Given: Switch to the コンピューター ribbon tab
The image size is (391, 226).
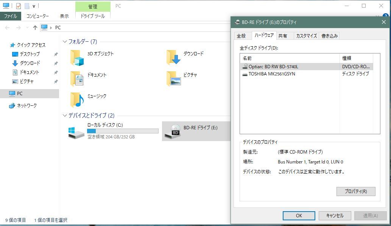Looking at the screenshot, I should point(37,16).
